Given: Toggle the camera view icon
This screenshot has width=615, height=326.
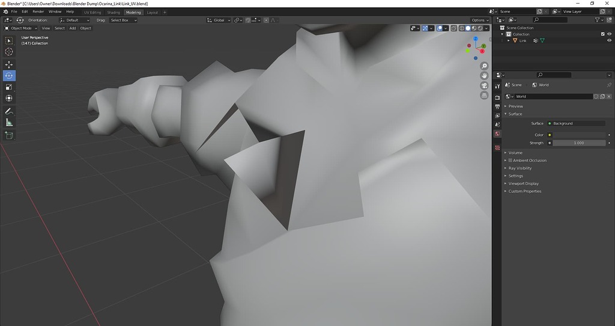Looking at the screenshot, I should click(485, 85).
